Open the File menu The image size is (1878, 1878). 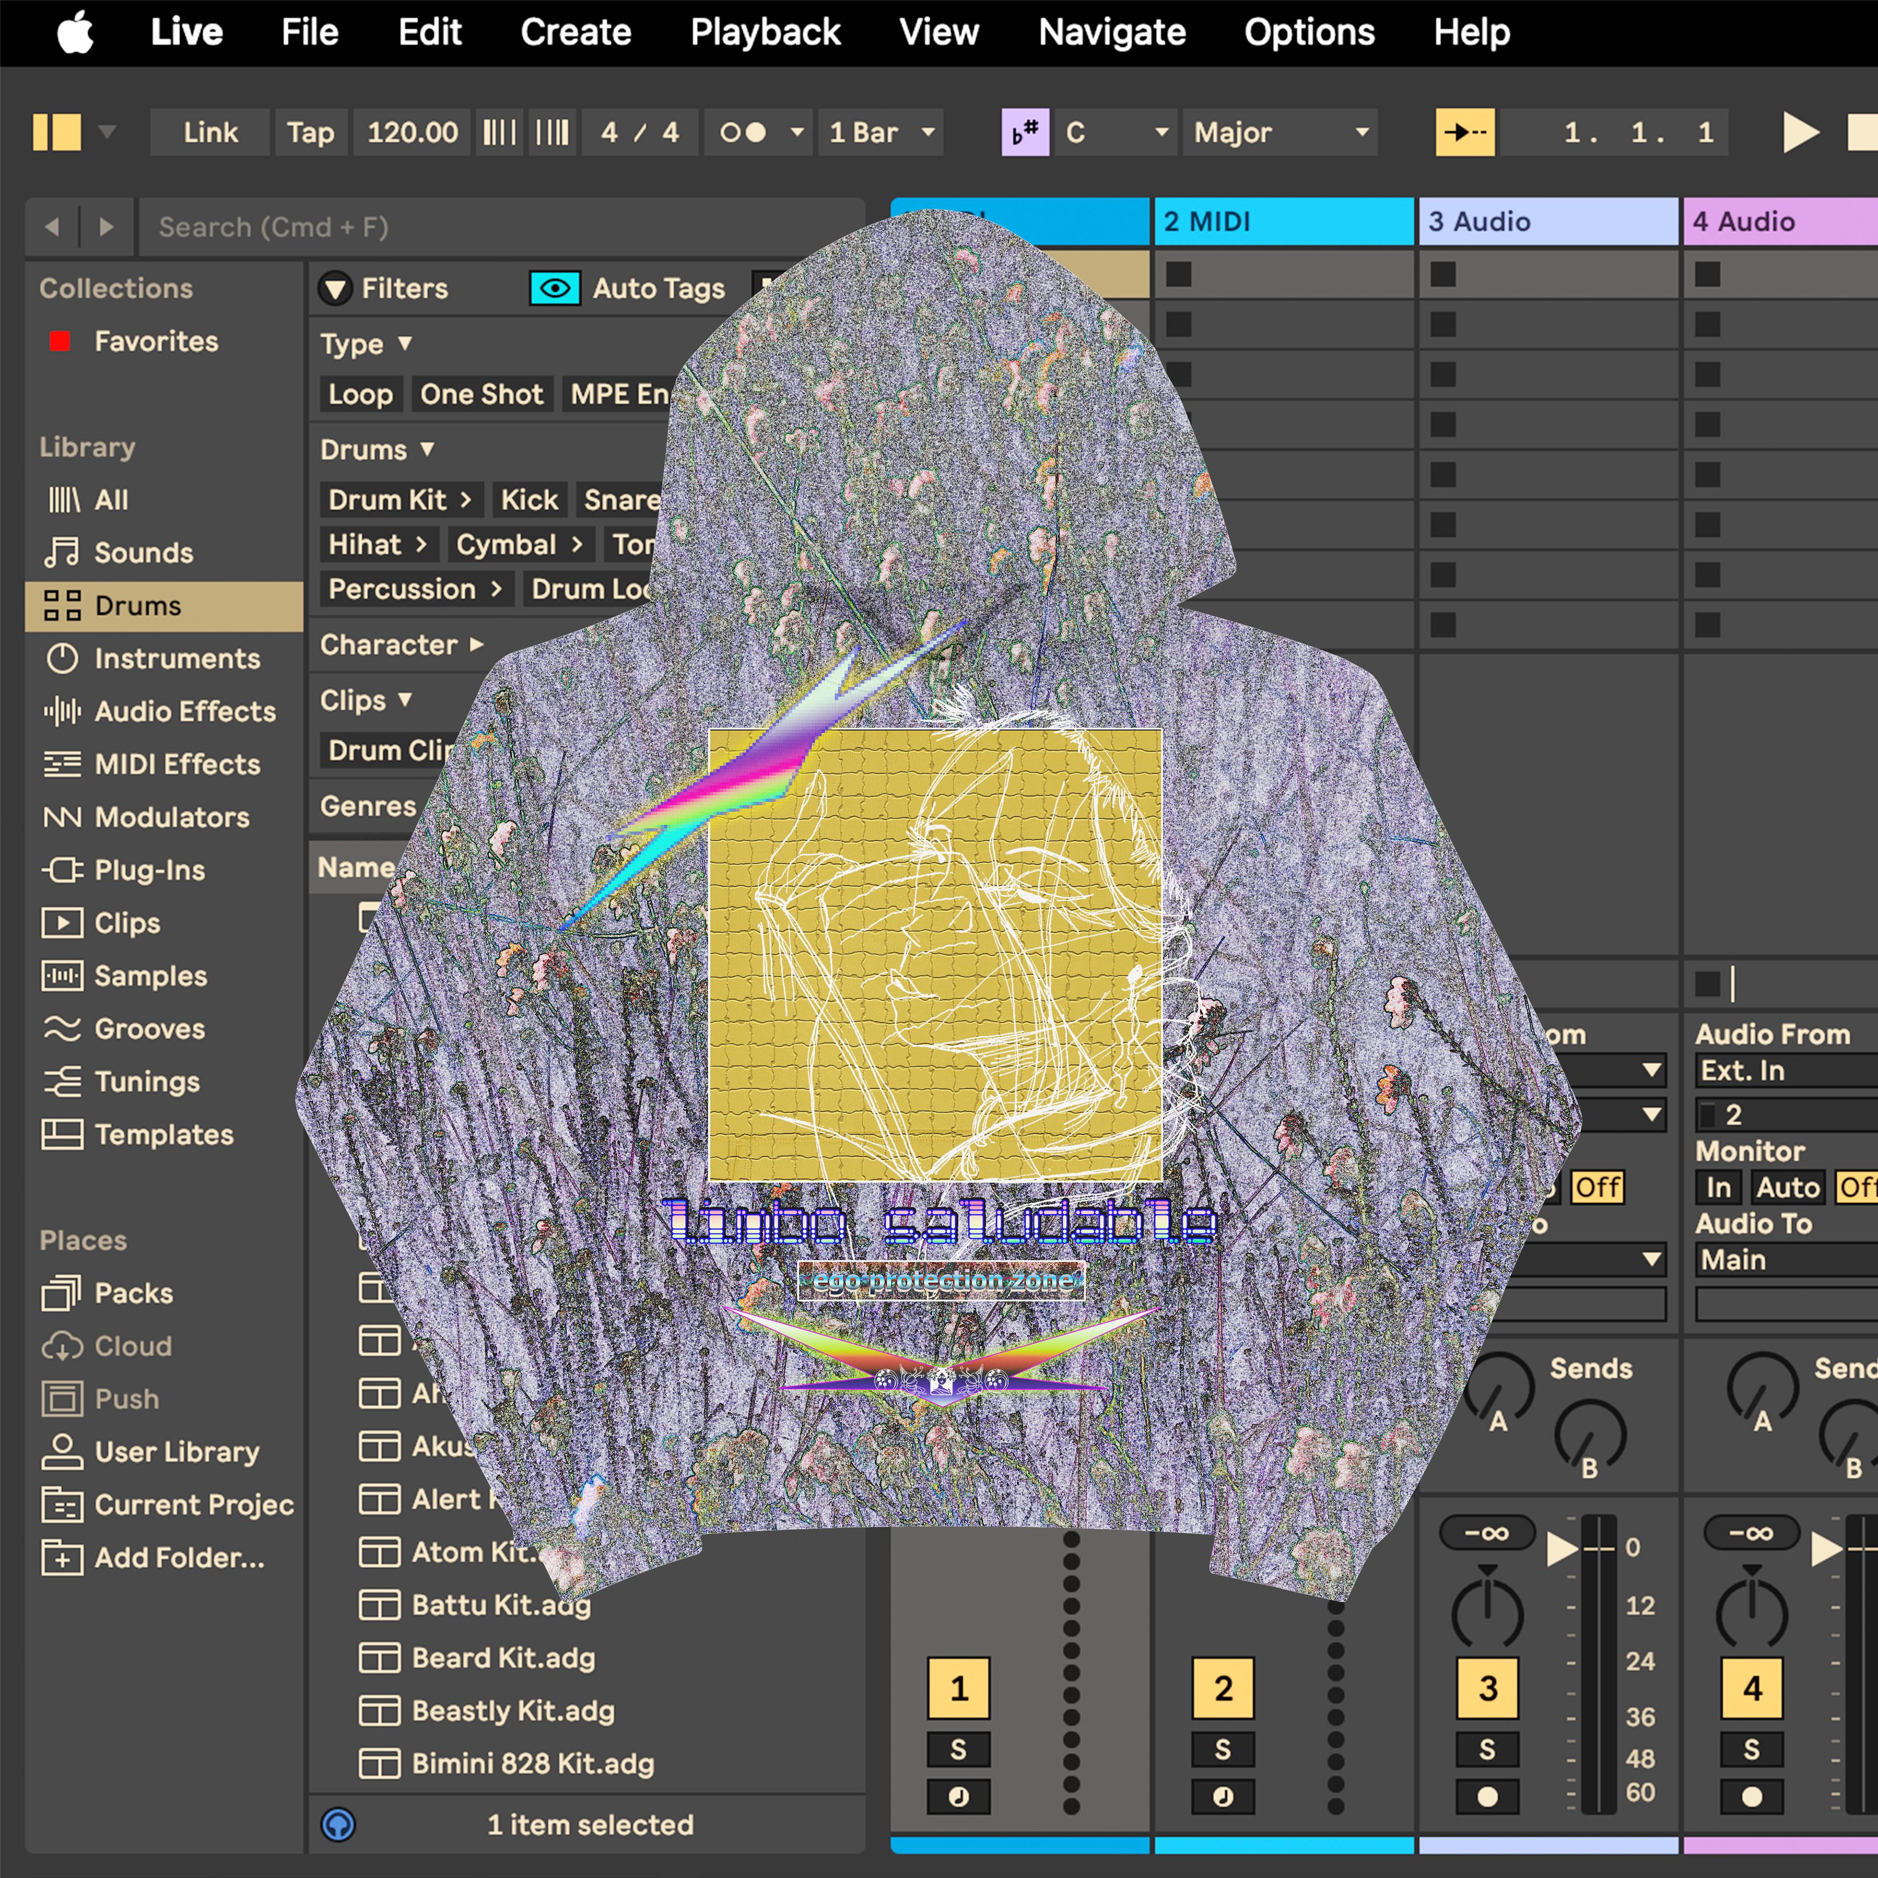pos(310,32)
